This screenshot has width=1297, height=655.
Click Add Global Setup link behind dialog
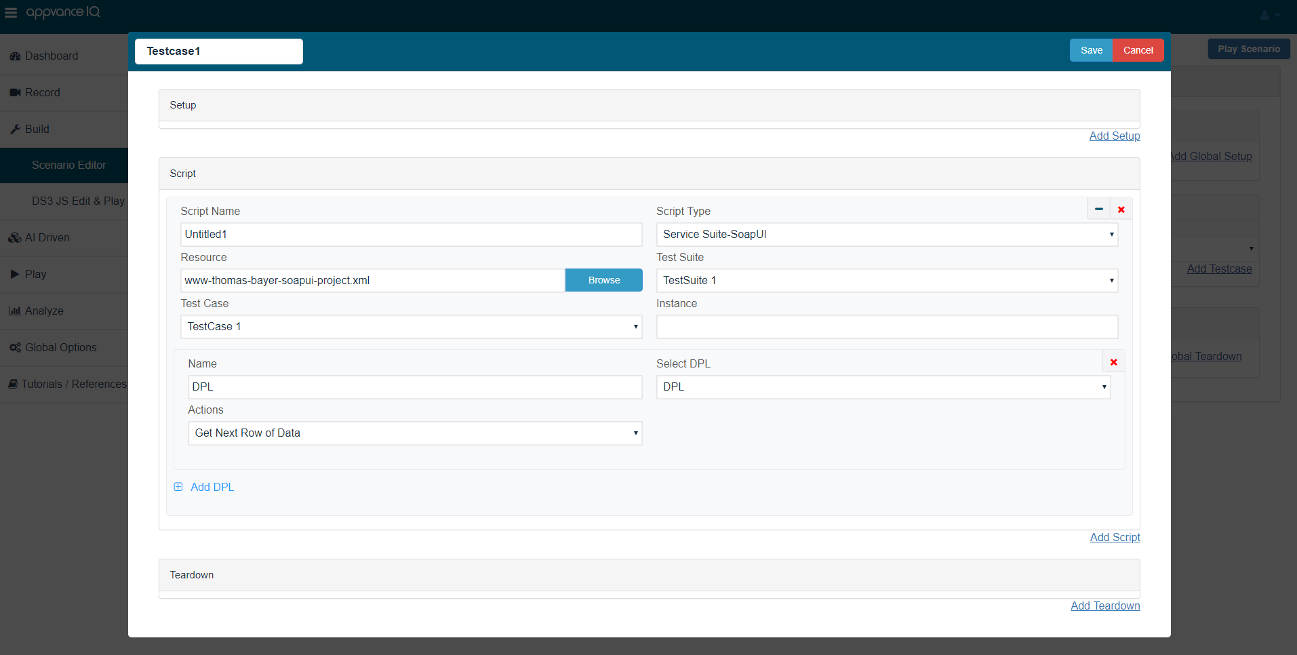coord(1212,156)
